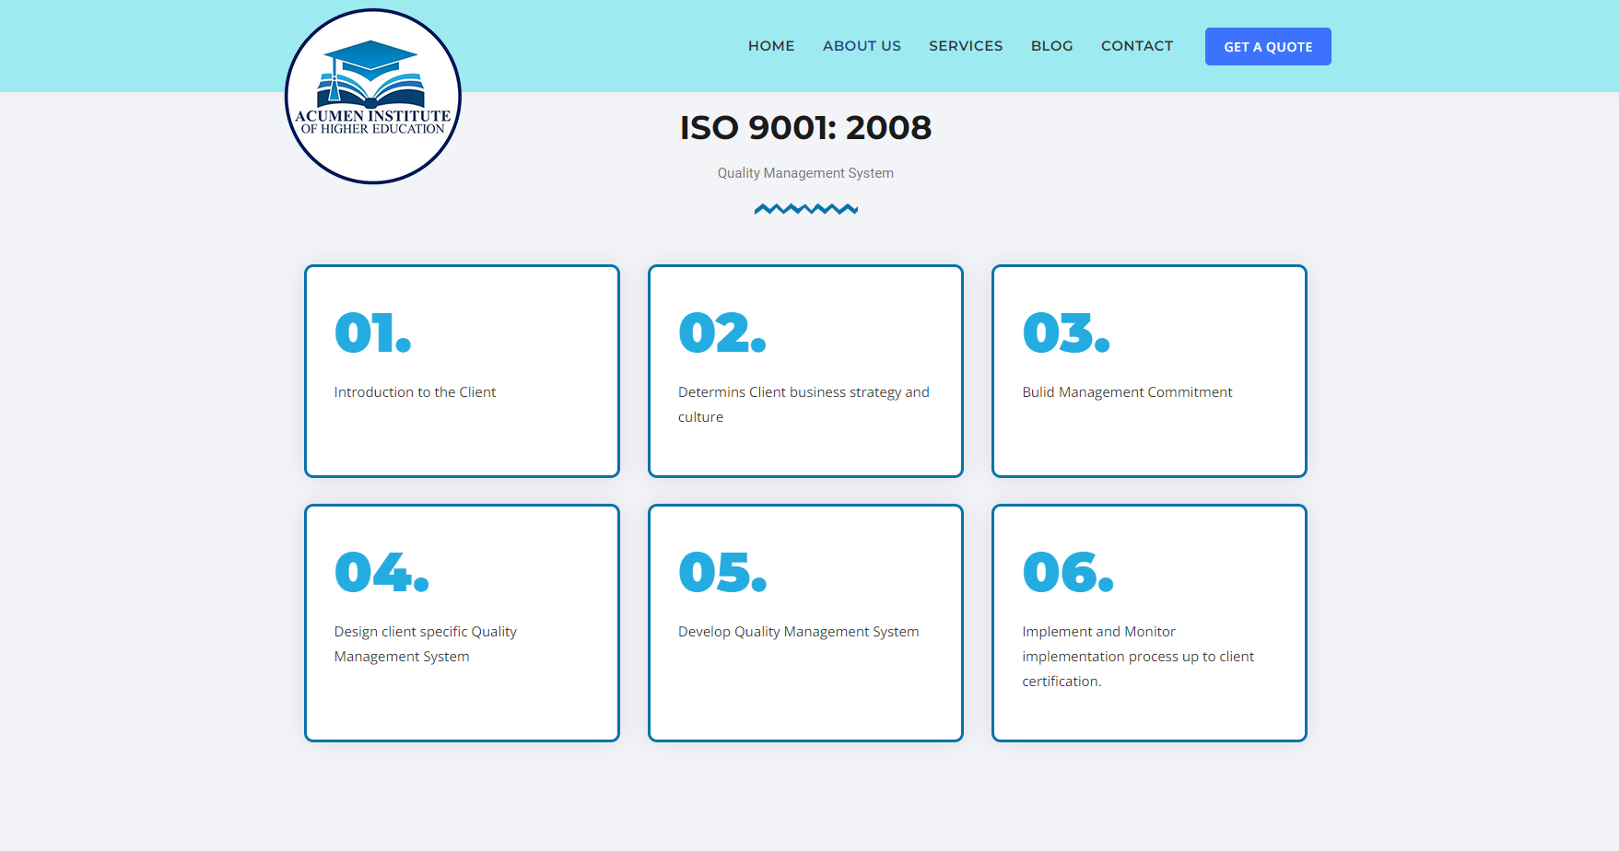Select the 06. step number
1619x851 pixels.
(1067, 573)
